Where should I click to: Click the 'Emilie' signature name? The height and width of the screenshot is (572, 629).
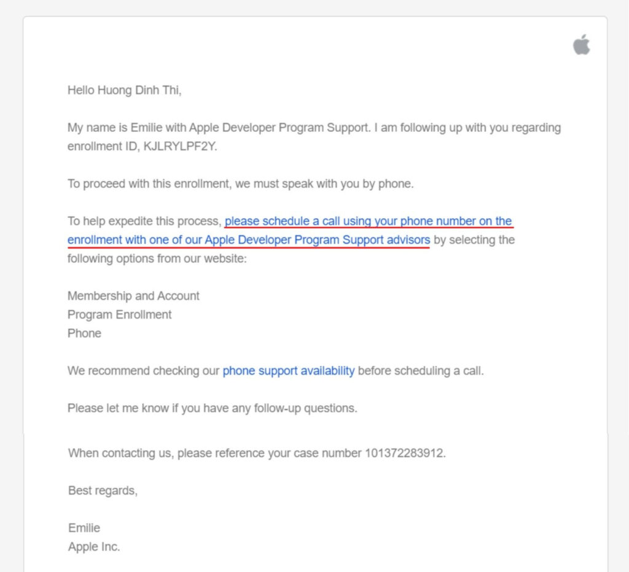pyautogui.click(x=84, y=528)
